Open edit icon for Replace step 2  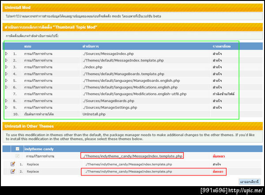13,171
